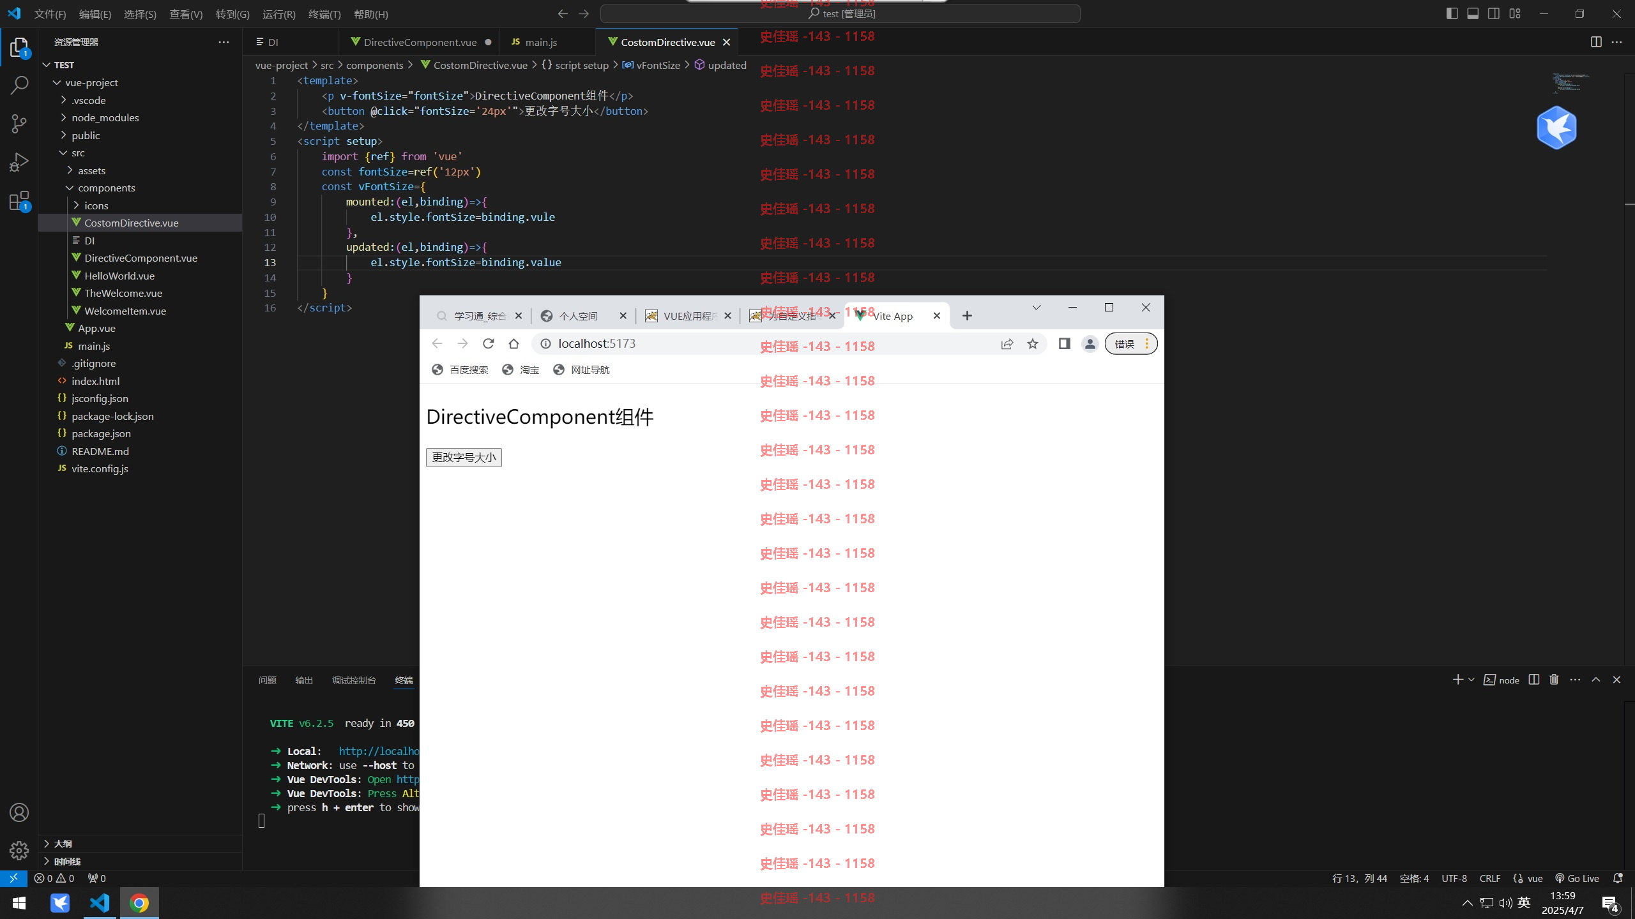Screen dimensions: 1635x919
Task: Expand node_modules folder
Action: coord(63,117)
